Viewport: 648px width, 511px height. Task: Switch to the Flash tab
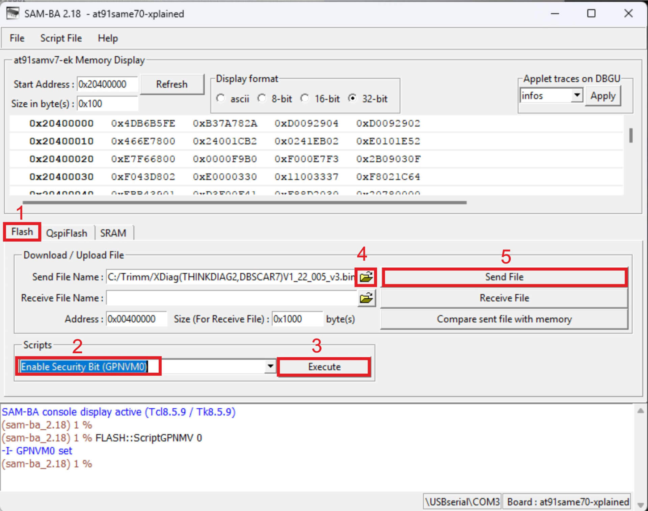point(22,232)
